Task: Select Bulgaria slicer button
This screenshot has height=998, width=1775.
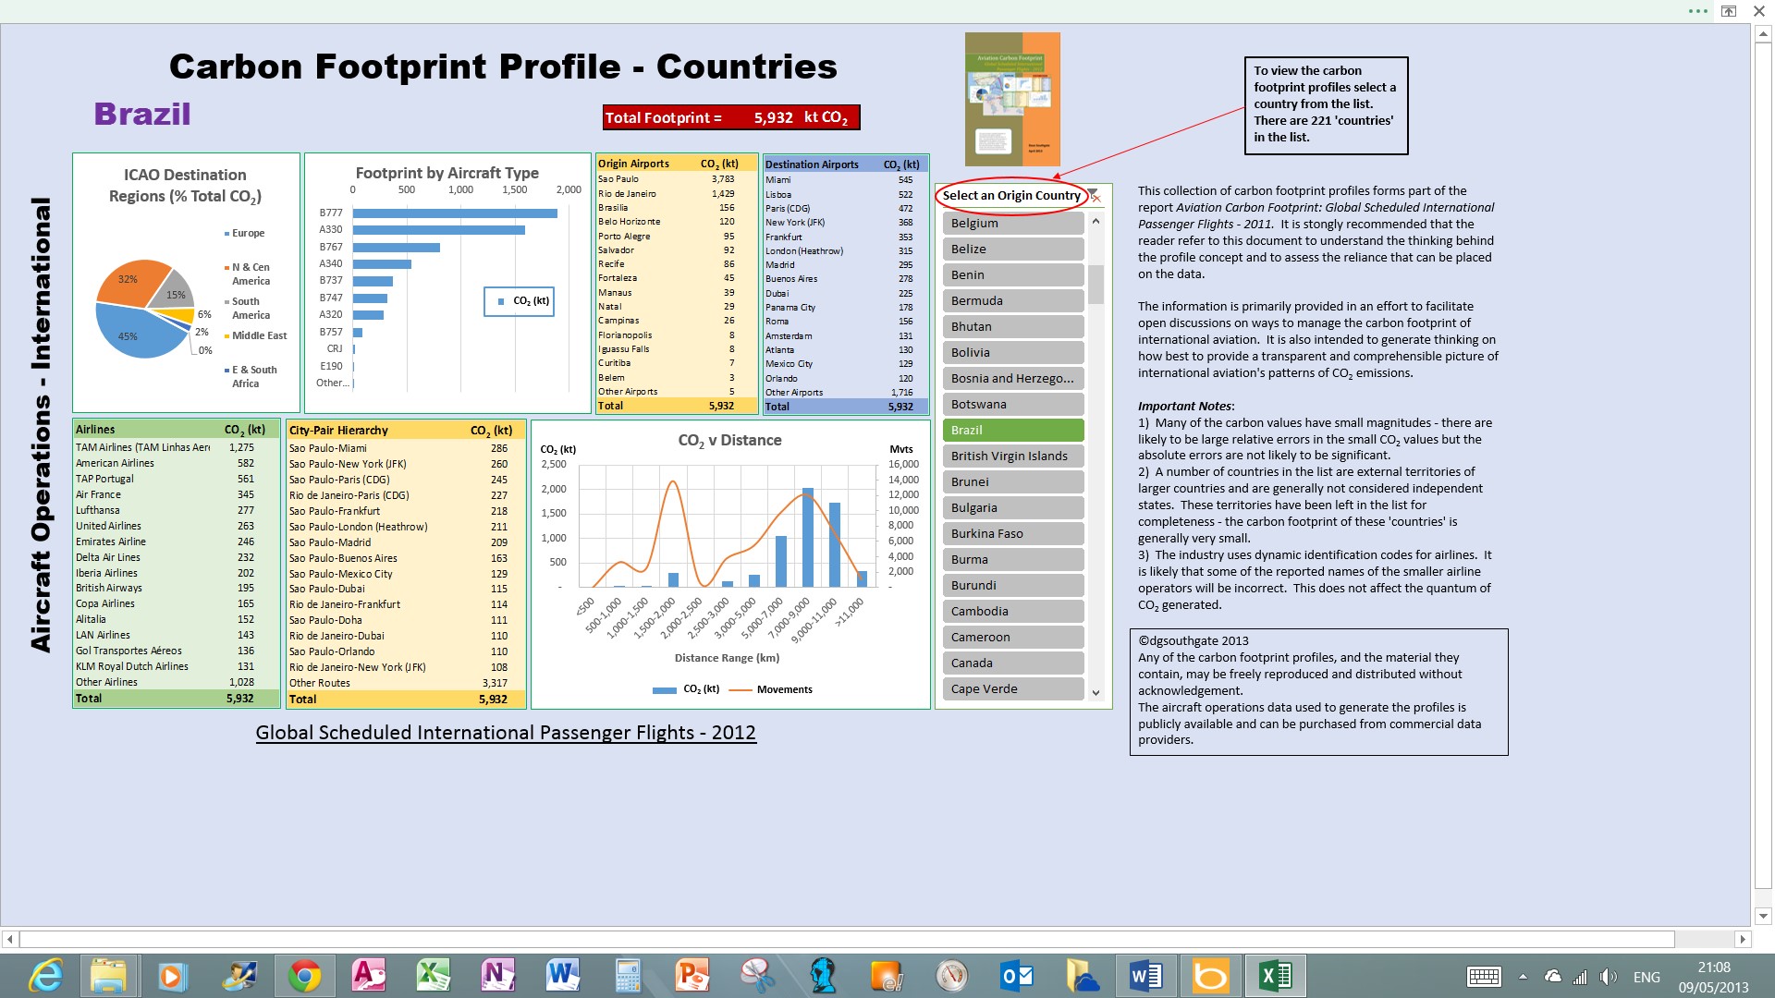Action: pos(1012,507)
